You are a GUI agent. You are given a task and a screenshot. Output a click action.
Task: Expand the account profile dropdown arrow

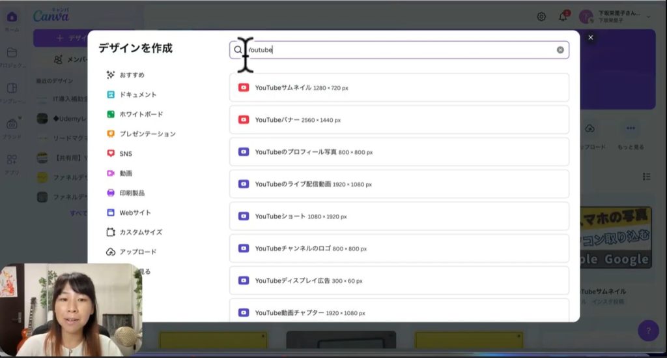(x=648, y=17)
